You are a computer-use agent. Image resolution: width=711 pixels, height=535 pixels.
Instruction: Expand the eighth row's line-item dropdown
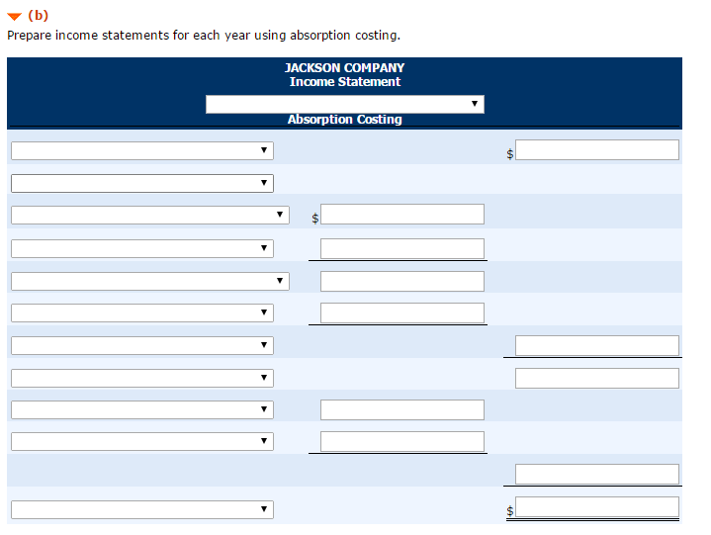[x=141, y=377]
